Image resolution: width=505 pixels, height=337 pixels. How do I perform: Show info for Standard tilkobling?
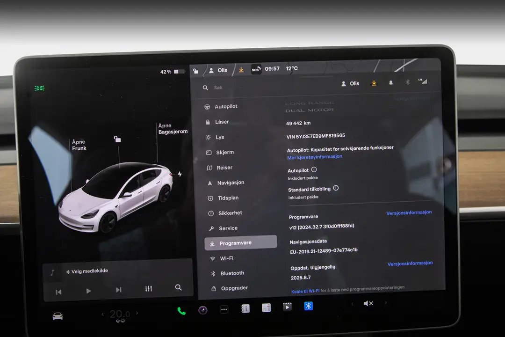tap(336, 188)
